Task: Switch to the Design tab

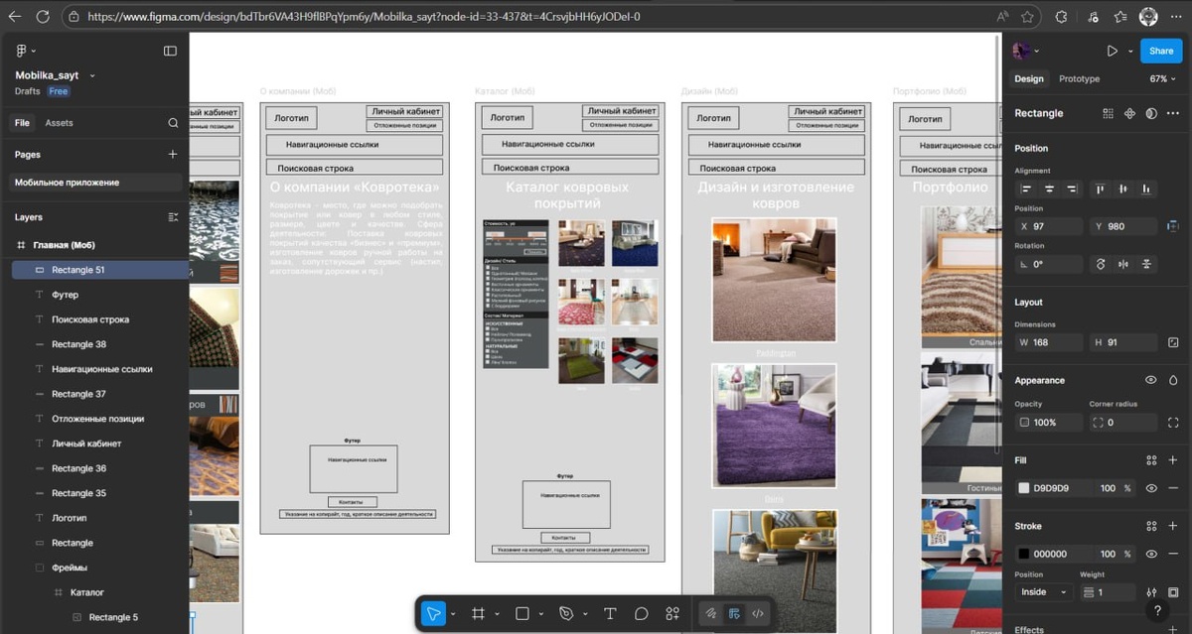Action: (1029, 79)
